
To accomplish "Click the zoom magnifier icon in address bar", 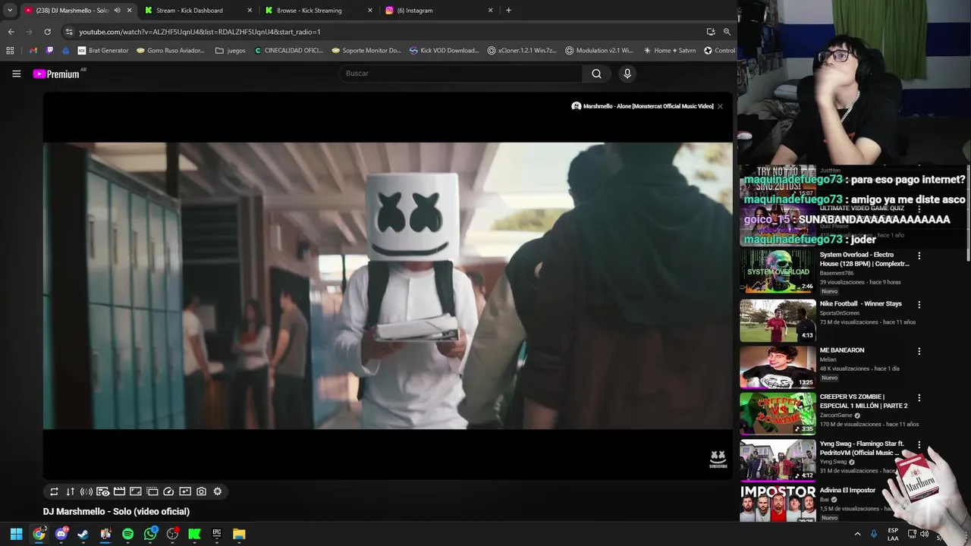I will click(x=727, y=32).
